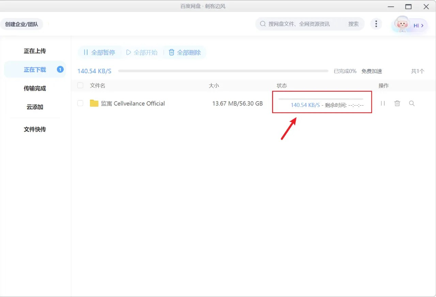Switch to the 传输完成 tab
Image resolution: width=436 pixels, height=297 pixels.
34,88
